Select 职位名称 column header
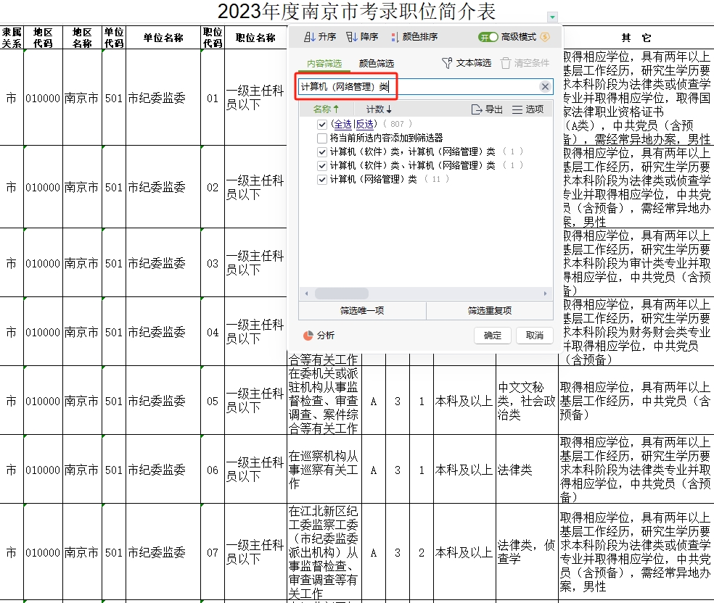The height and width of the screenshot is (603, 714). pyautogui.click(x=255, y=37)
